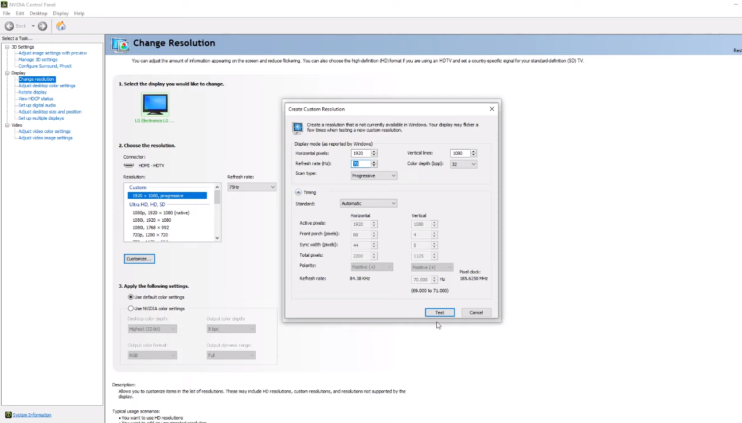
Task: Click the Refresh rate (Hz) 70 field
Action: pyautogui.click(x=361, y=164)
